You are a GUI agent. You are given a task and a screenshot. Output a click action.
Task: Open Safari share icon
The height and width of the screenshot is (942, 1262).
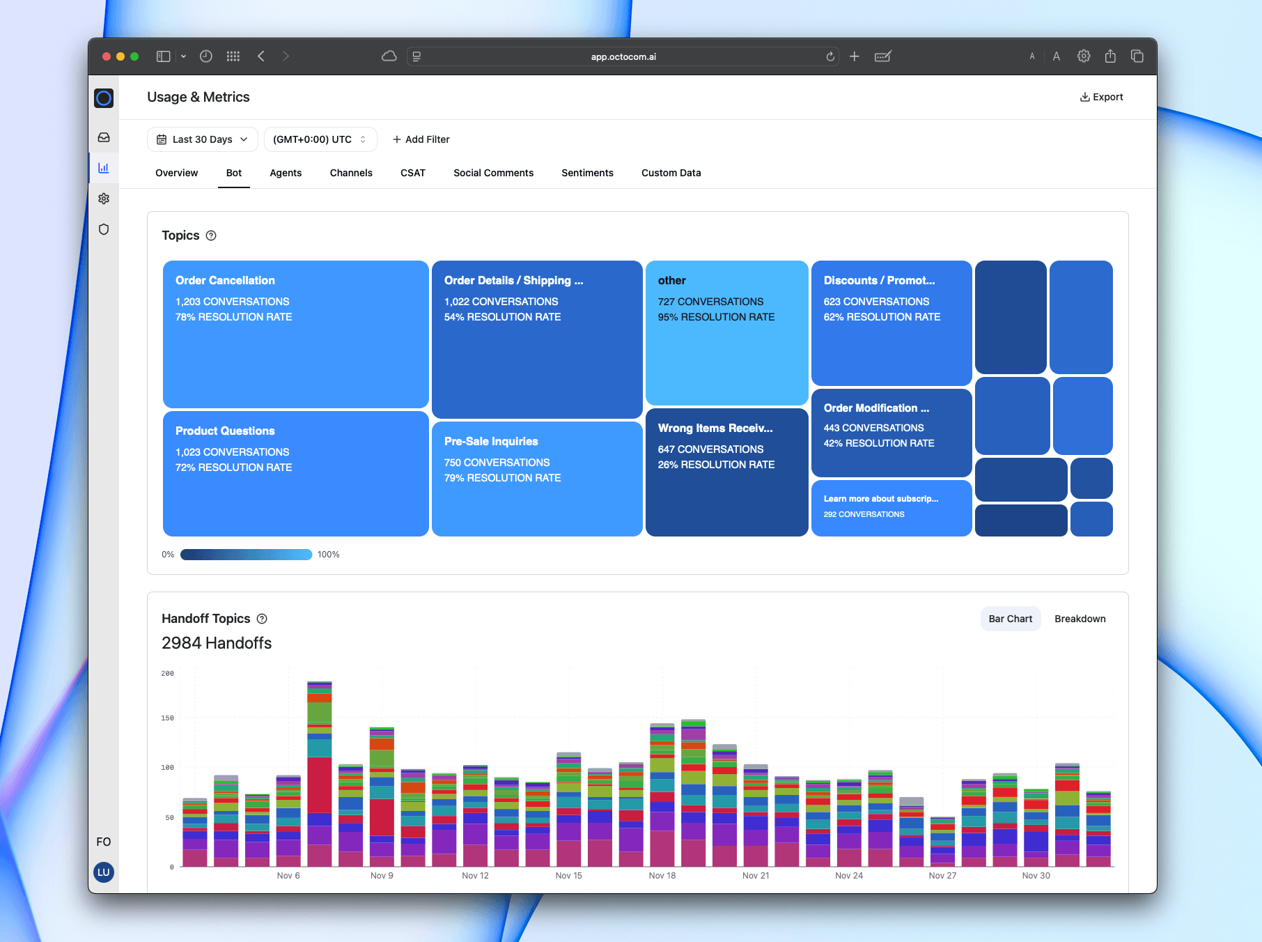coord(1110,56)
